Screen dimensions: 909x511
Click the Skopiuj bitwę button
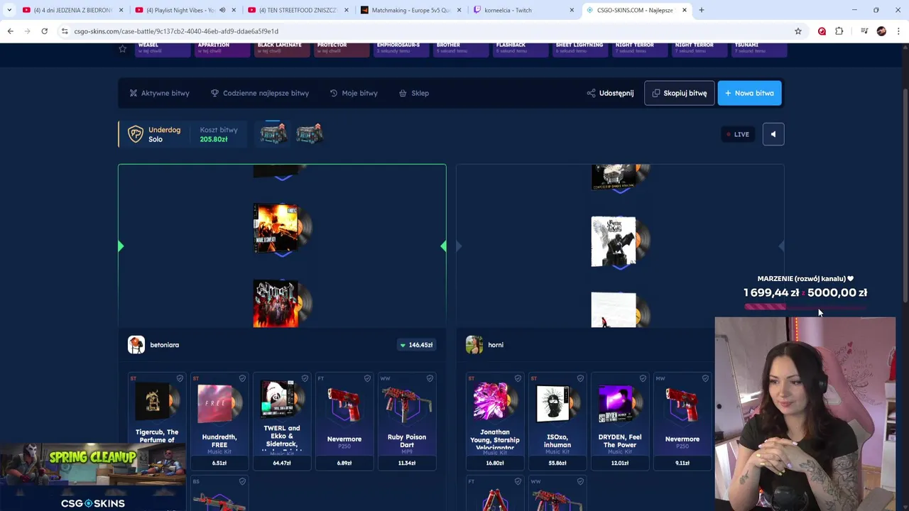tap(680, 93)
